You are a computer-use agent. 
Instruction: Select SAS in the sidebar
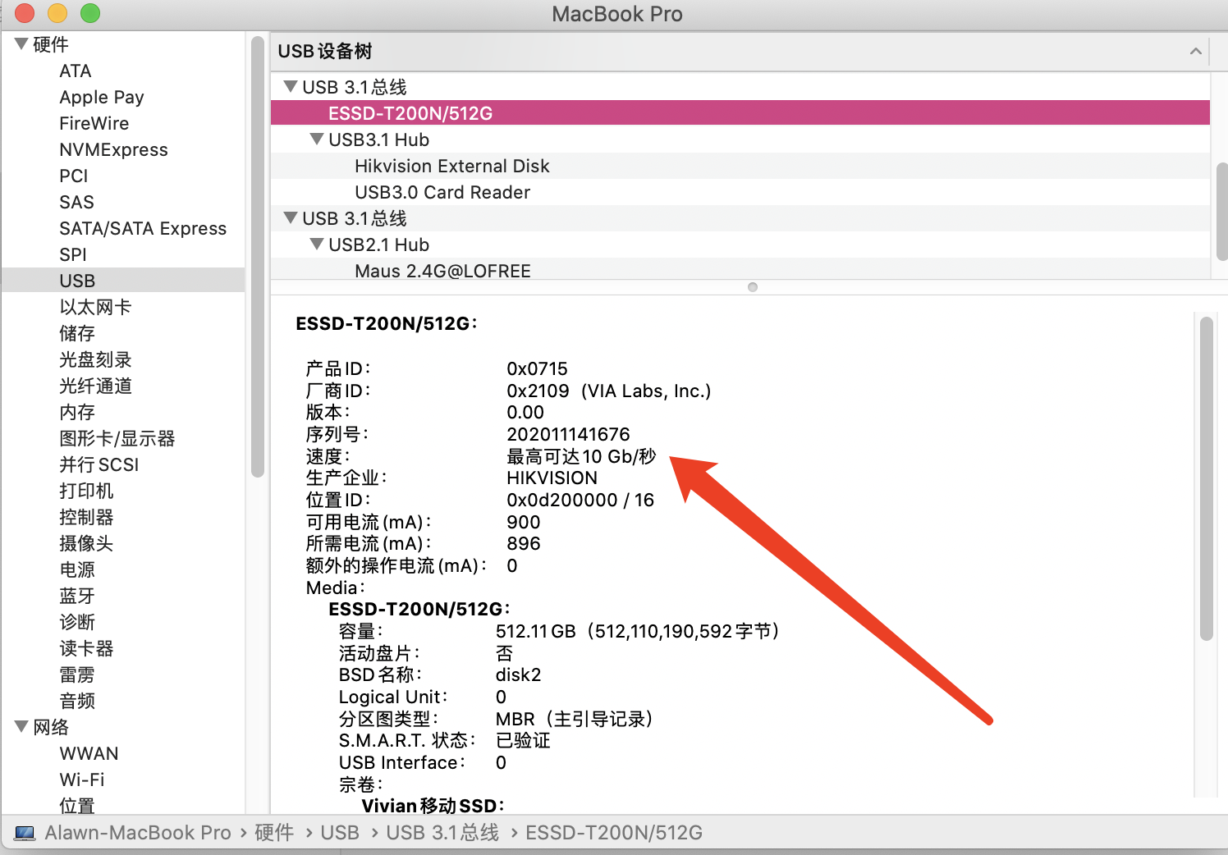coord(76,202)
